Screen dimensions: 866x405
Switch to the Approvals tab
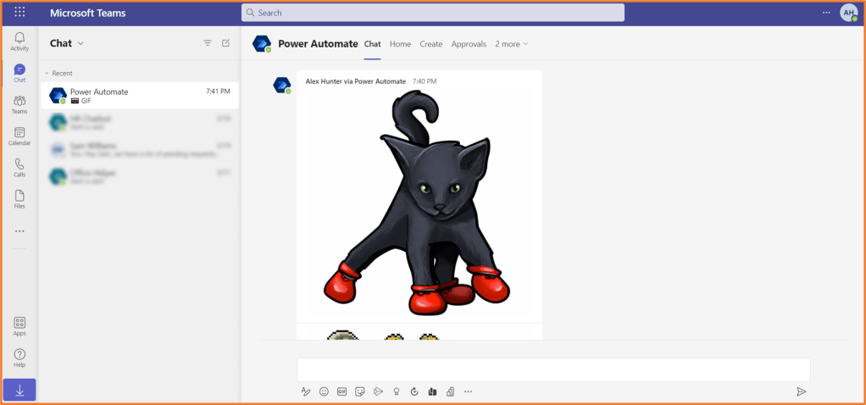click(469, 44)
